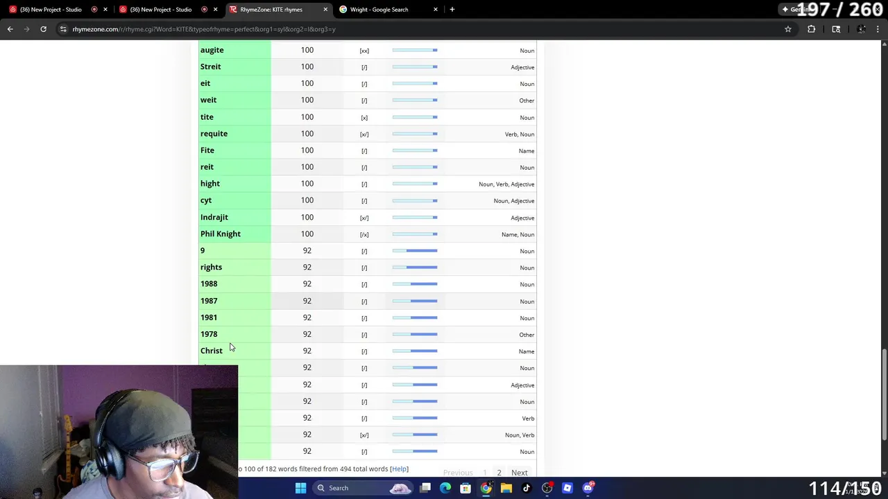Click the popularity bar in augite row
888x499 pixels.
click(x=415, y=50)
